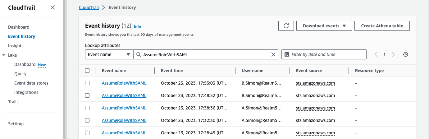Check the 17:28:49 event row

[x=87, y=133]
